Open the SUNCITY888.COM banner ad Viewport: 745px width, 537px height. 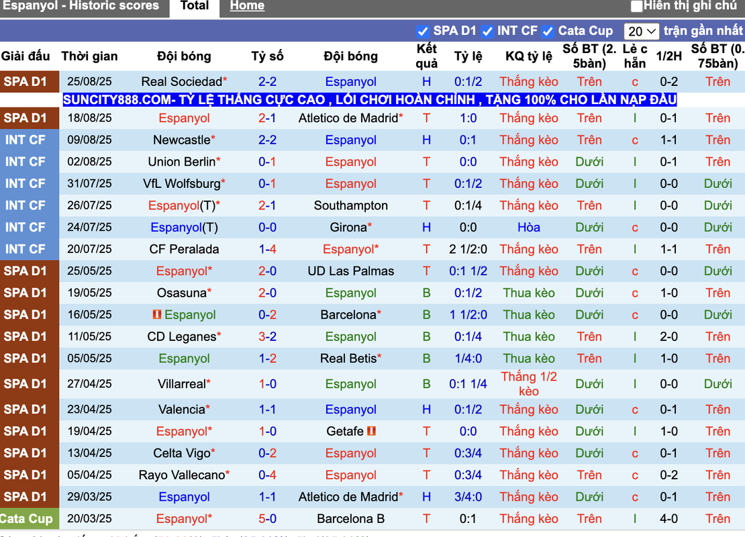pos(370,100)
